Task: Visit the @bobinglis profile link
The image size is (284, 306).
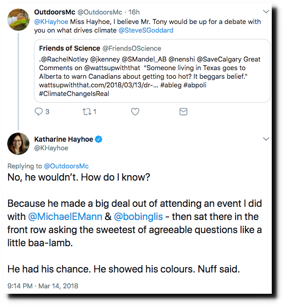Action: (138, 217)
